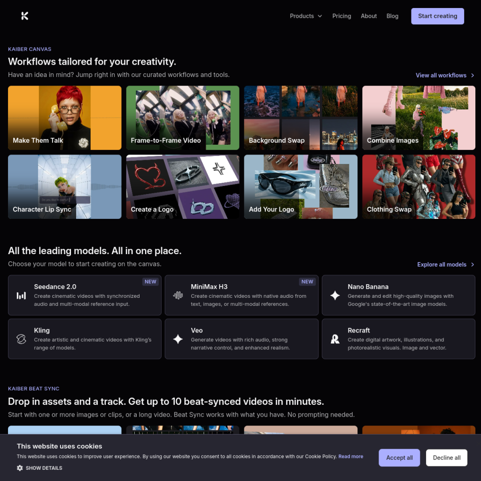Open Explore all models link
Image resolution: width=481 pixels, height=481 pixels.
[x=445, y=264]
